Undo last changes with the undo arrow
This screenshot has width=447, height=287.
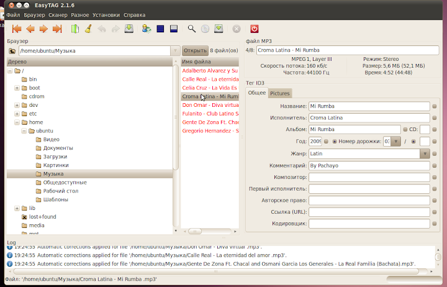point(102,29)
